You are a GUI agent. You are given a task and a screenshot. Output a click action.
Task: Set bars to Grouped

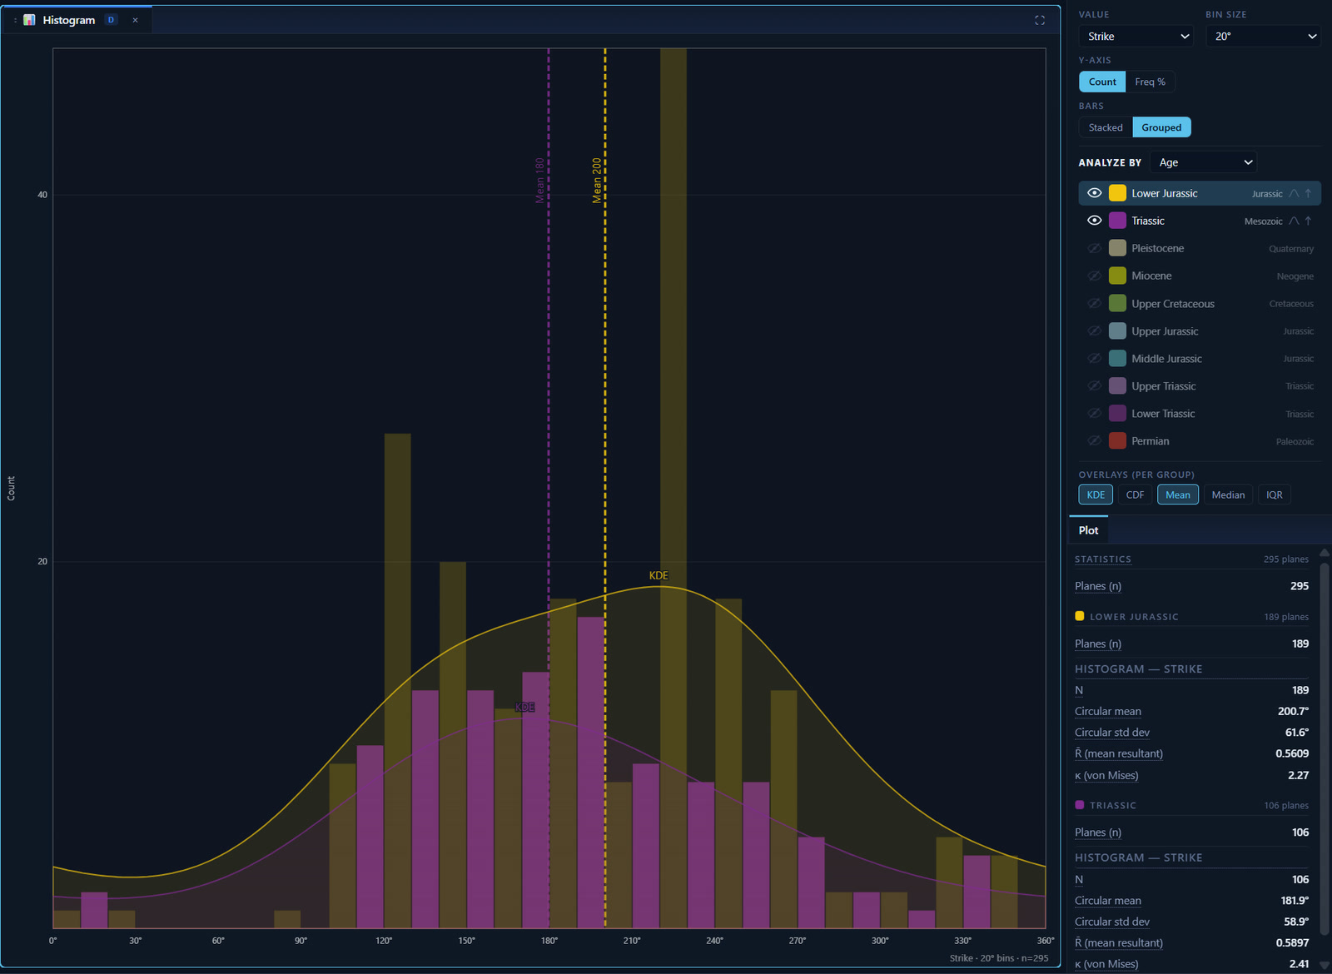pos(1161,127)
